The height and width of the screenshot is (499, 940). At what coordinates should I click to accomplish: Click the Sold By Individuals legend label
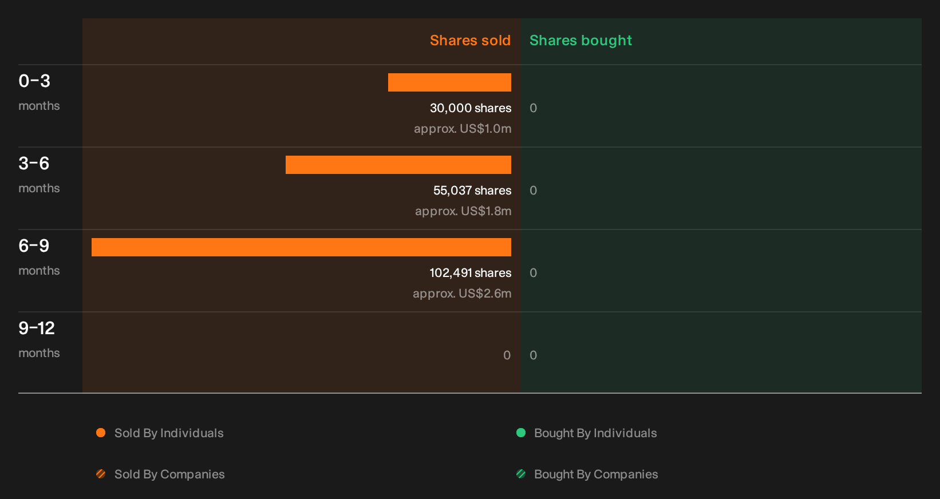(169, 433)
